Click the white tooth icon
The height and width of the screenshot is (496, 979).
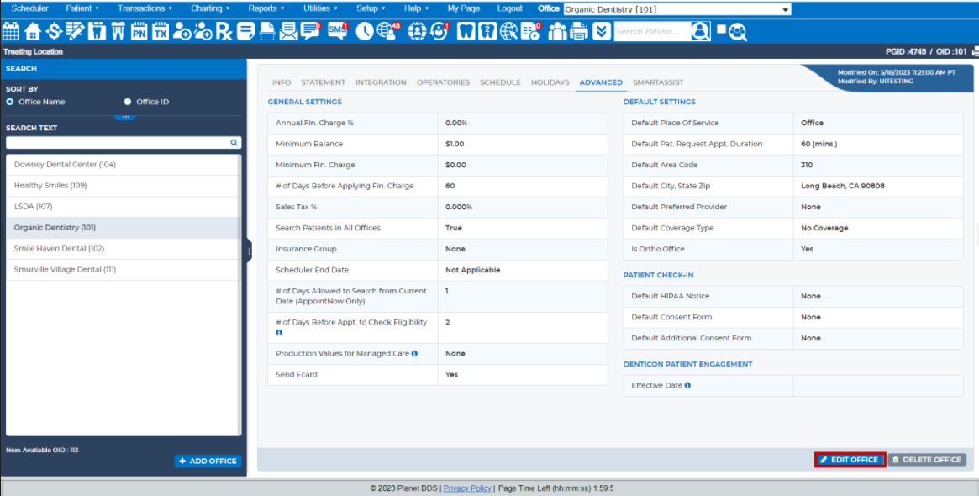pos(466,30)
